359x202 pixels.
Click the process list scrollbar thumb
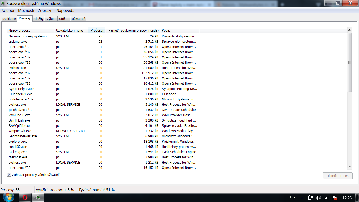pos(350,62)
